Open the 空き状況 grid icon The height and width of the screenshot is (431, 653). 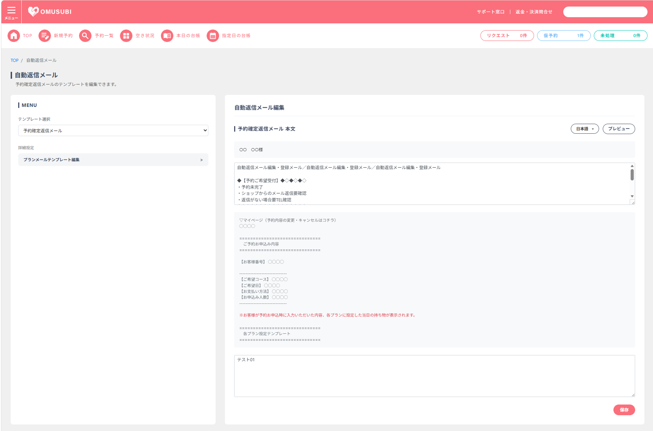click(126, 36)
